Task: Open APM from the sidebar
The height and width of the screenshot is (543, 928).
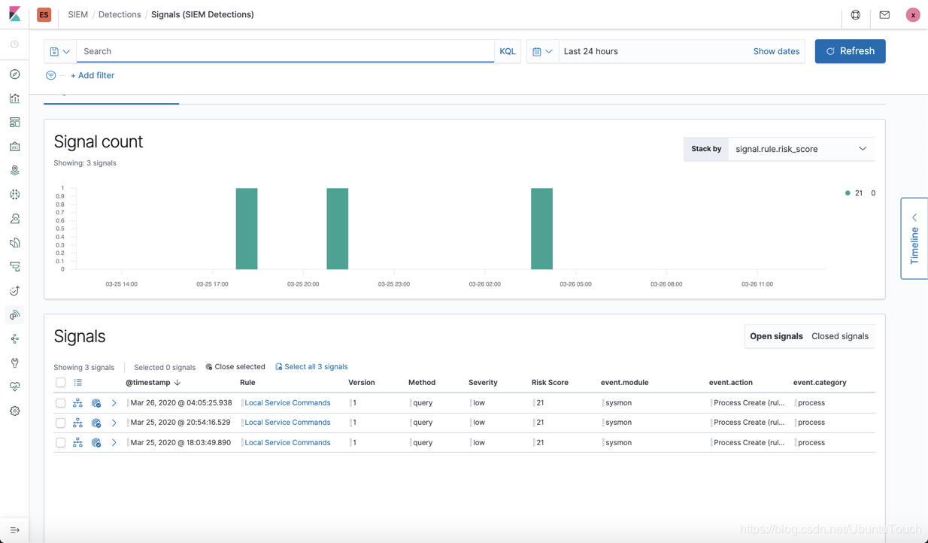Action: pyautogui.click(x=14, y=267)
